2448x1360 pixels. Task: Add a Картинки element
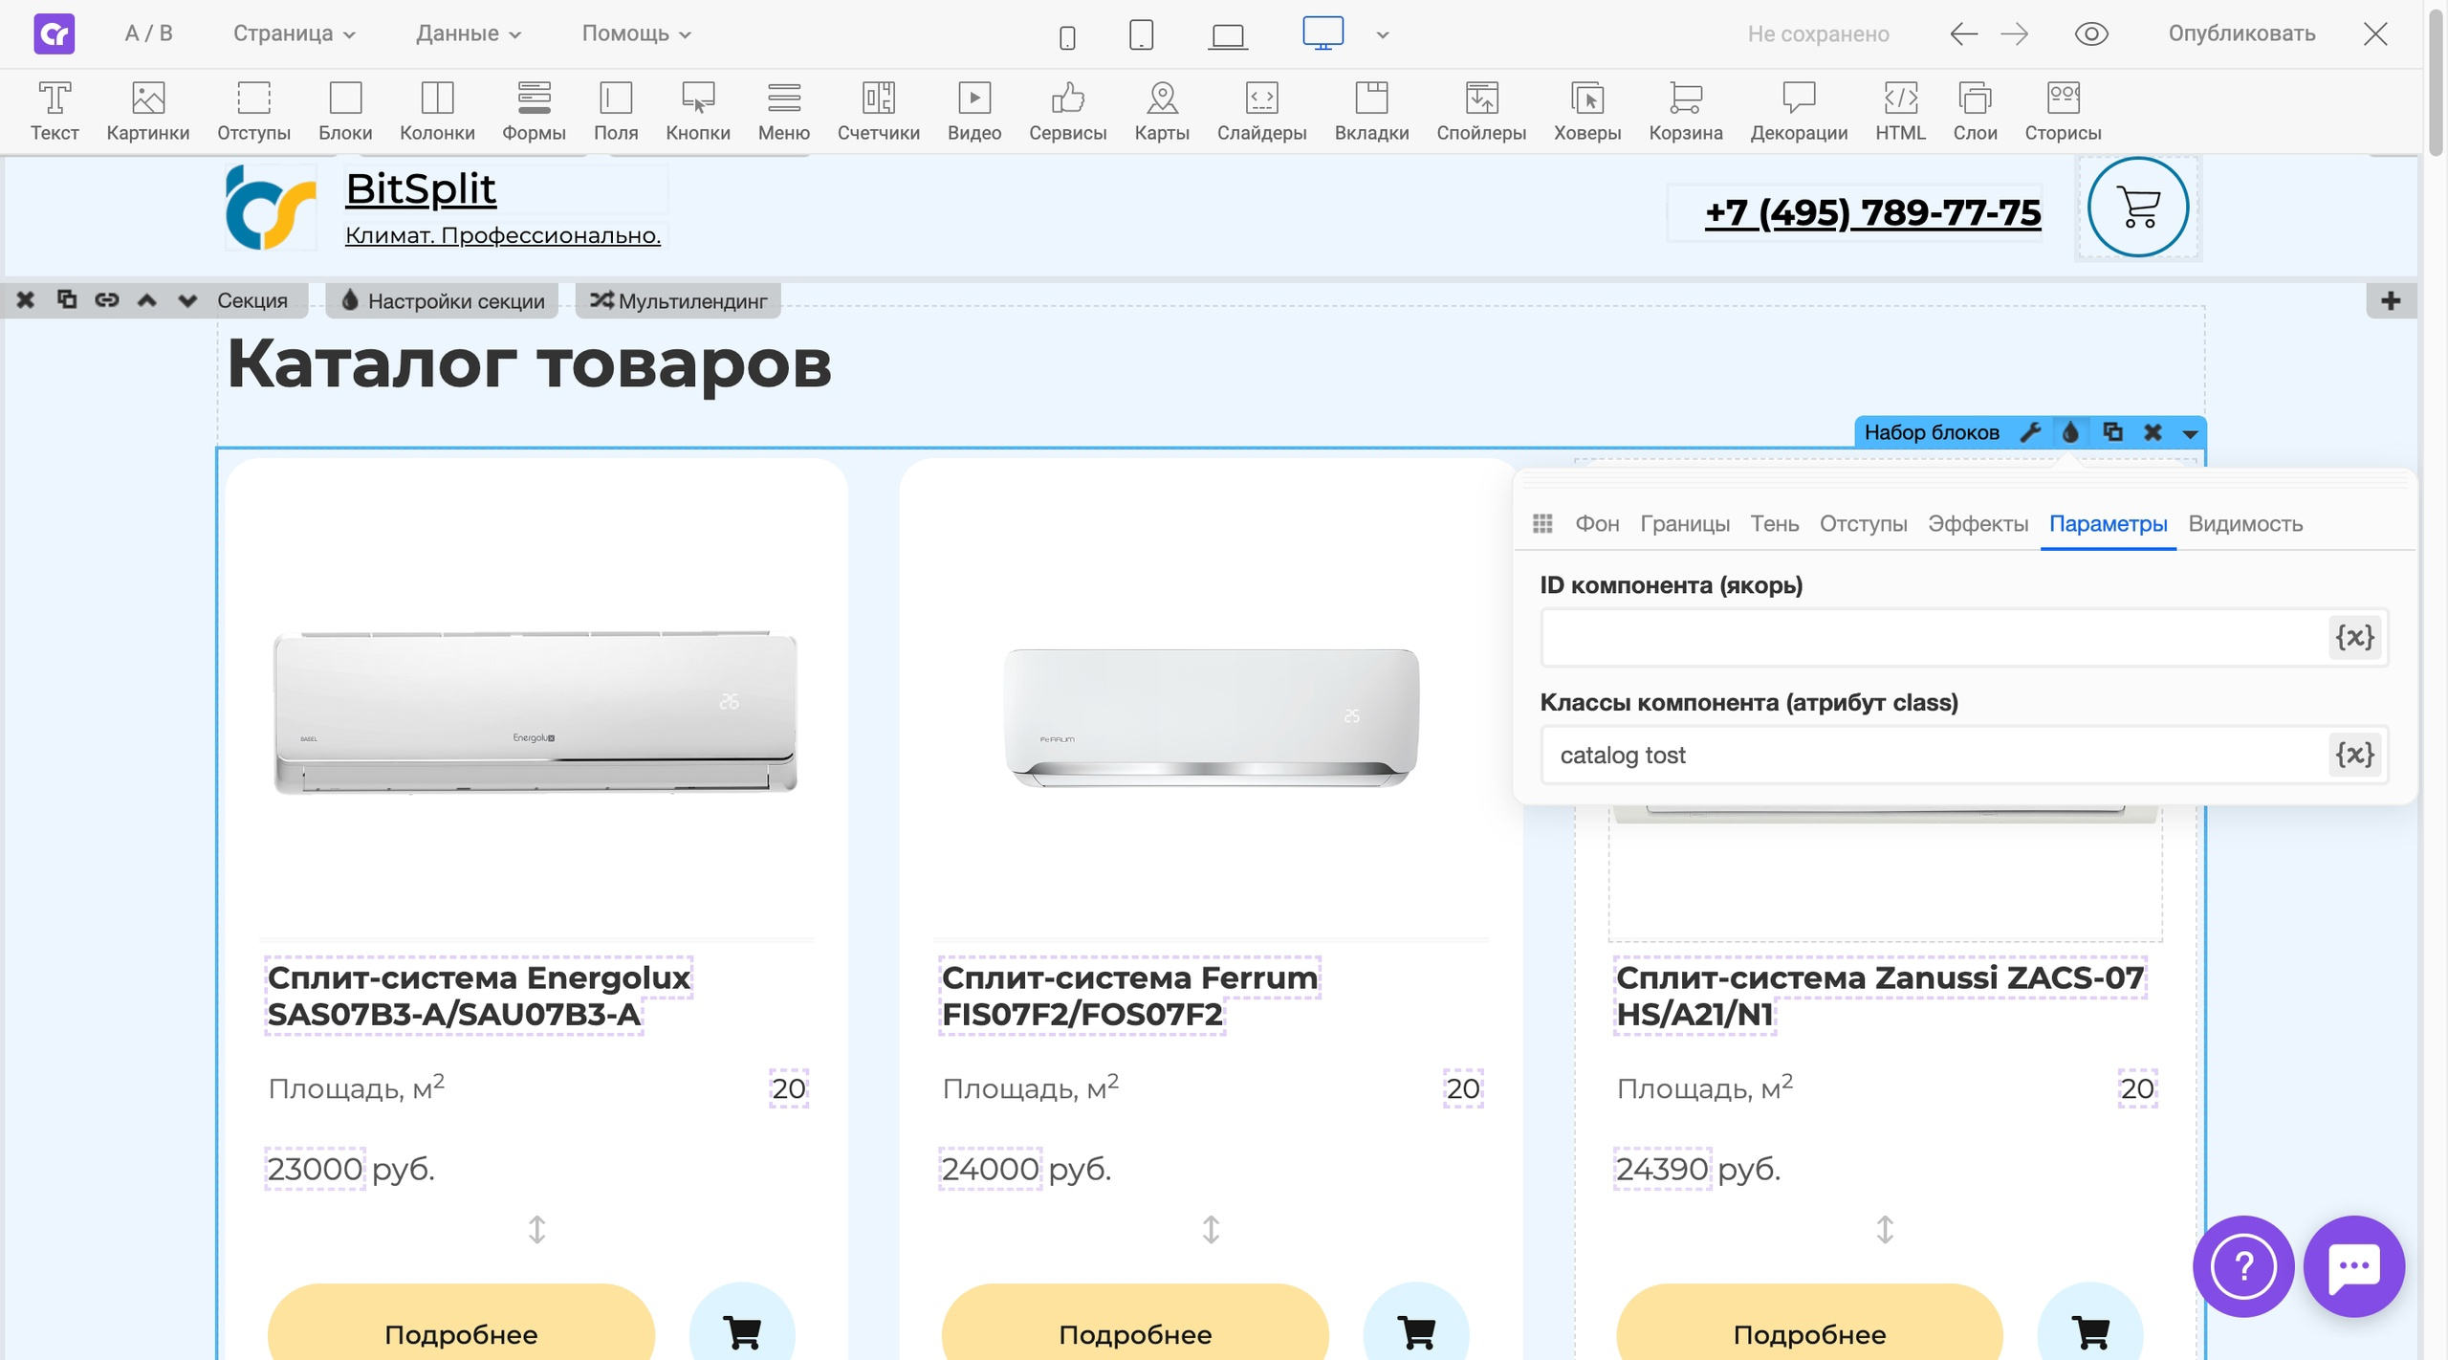point(148,111)
